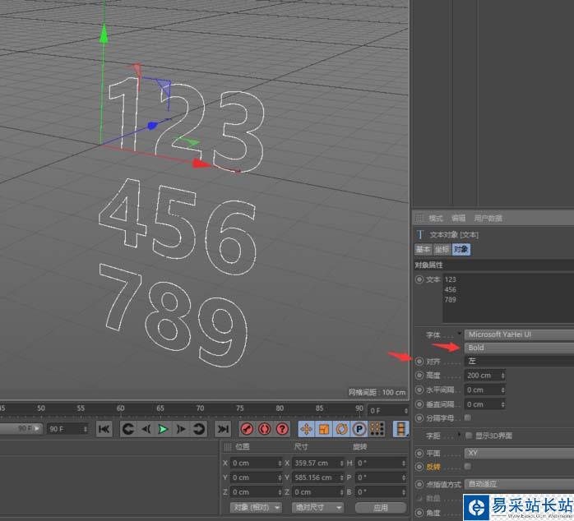Jump to previous keyframe button

tap(128, 429)
